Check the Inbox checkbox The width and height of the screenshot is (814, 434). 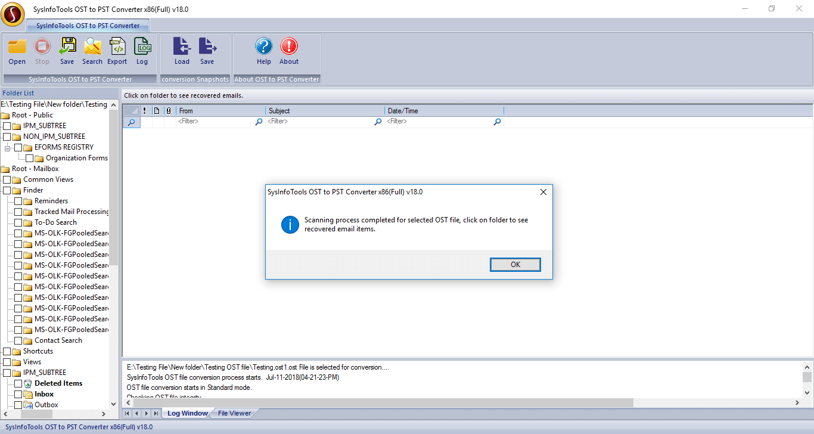(x=18, y=394)
